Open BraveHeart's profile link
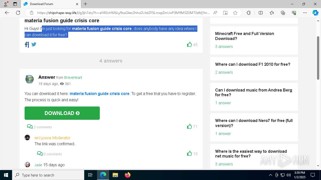 [x=73, y=77]
